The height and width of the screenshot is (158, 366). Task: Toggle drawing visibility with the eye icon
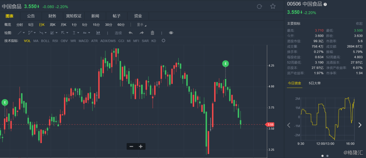pyautogui.click(x=171, y=33)
